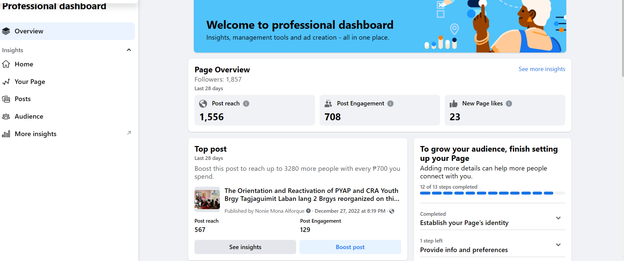The image size is (624, 261).
Task: Click the Audience people icon
Action: click(x=6, y=116)
